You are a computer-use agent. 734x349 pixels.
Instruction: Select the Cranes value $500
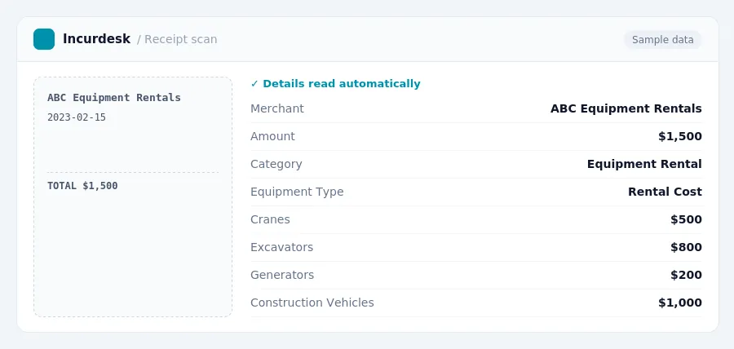(686, 219)
